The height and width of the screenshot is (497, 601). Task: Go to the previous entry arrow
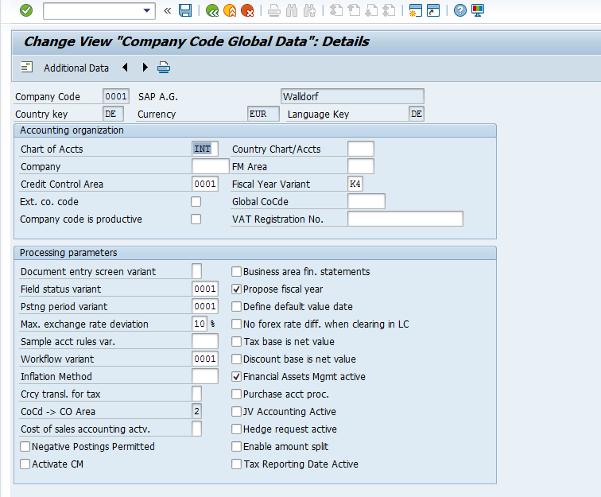click(126, 68)
